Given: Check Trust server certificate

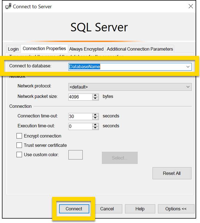Looking at the screenshot, I should pyautogui.click(x=19, y=145).
